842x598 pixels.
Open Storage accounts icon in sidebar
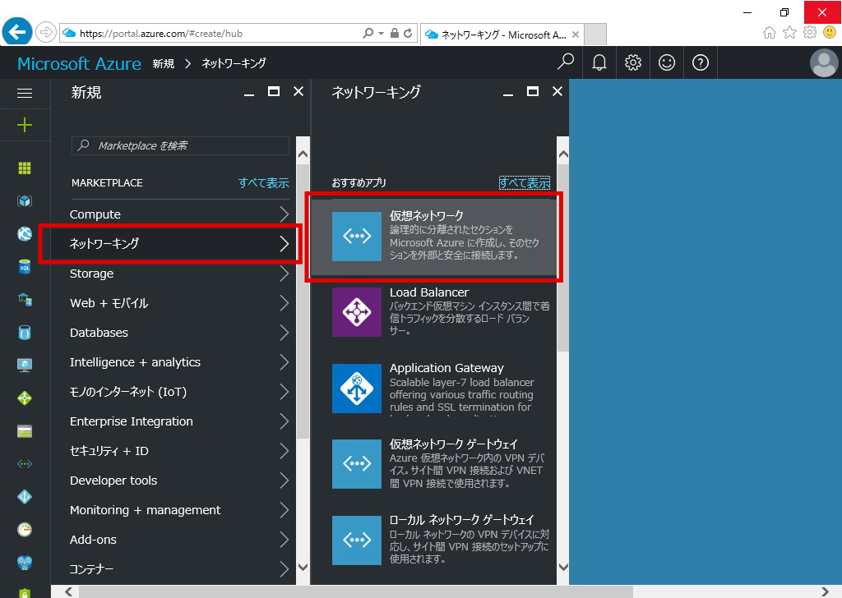[25, 431]
